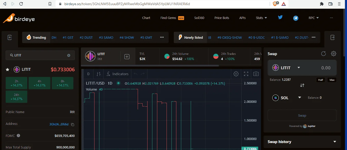
Task: Open browser extensions puzzle icon
Action: (x=322, y=4)
